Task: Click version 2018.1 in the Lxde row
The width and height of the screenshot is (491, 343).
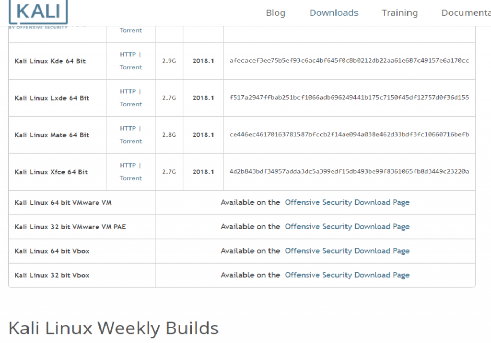Action: (x=203, y=98)
